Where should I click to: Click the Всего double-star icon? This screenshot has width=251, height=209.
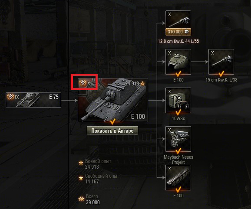(81, 199)
